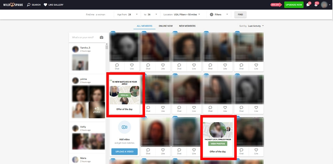333x164 pixels.
Task: Open yakina's +1 photos thumbnail
Action: (x=97, y=110)
